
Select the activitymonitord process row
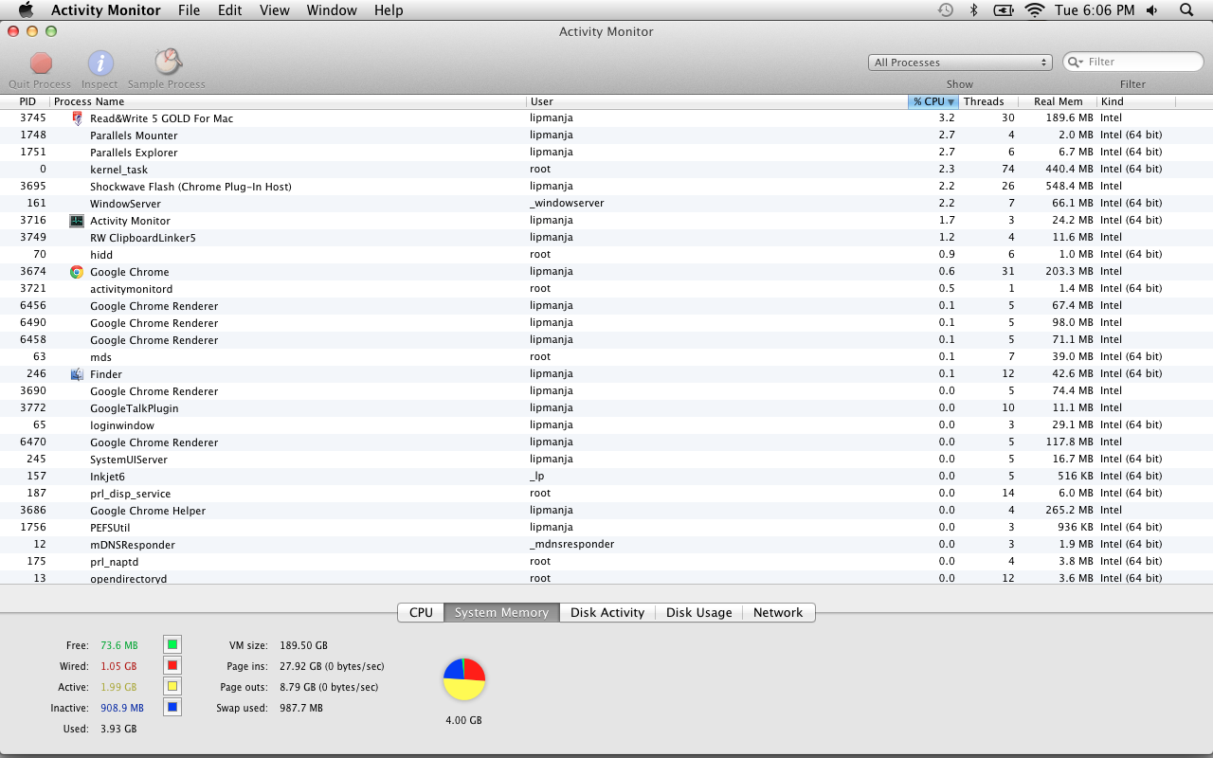(x=606, y=289)
